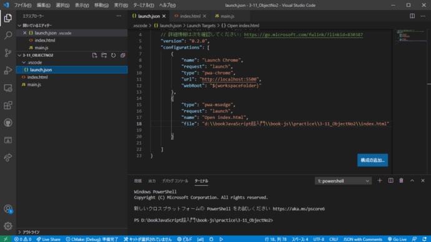Click the Add Configuration blue button
Viewport: 431px width, 242px height.
[372, 160]
